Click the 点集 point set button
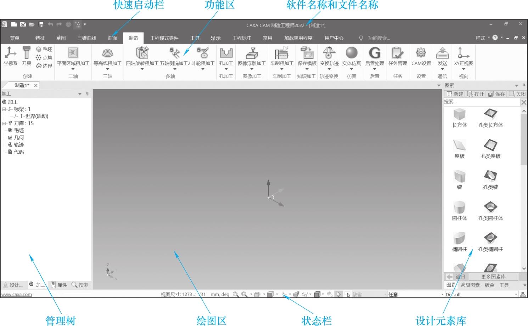Viewport: 528px width, 326px height. click(44, 57)
